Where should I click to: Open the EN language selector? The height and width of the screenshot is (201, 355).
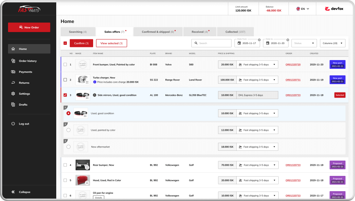(x=303, y=9)
